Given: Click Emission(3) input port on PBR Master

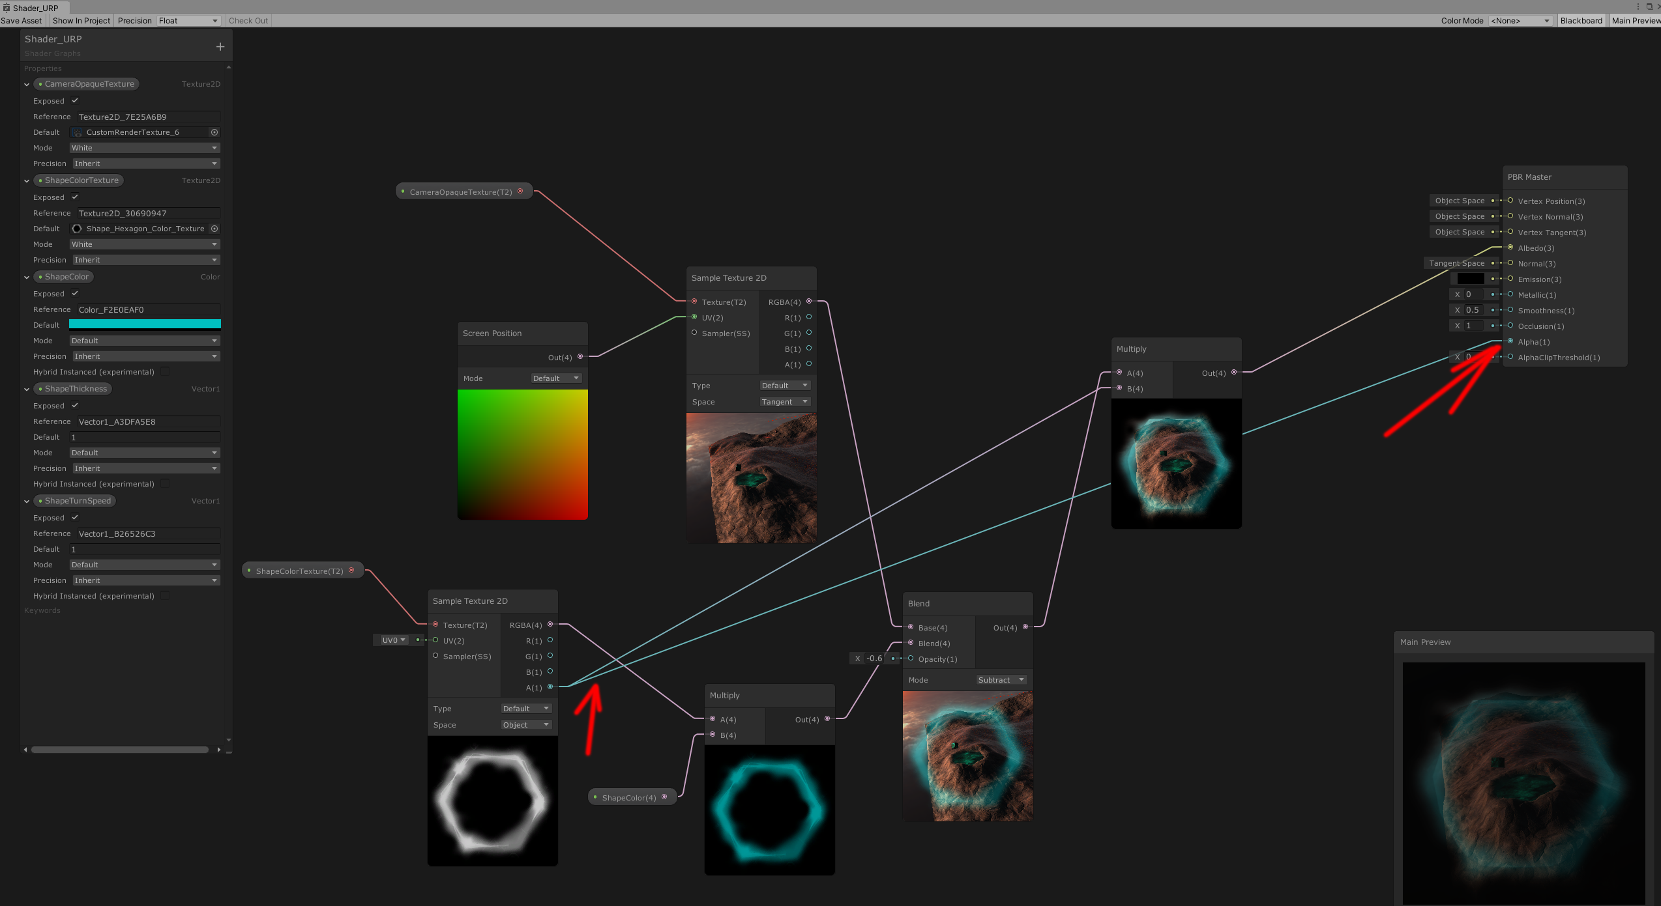Looking at the screenshot, I should [x=1510, y=279].
